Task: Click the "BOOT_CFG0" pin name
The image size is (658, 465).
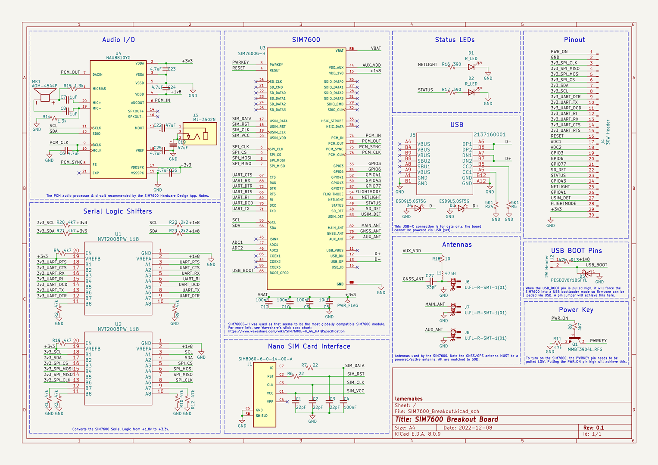Action: (x=279, y=273)
